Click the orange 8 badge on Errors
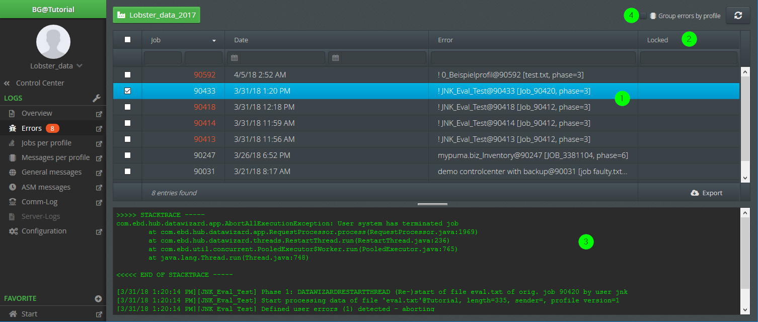The width and height of the screenshot is (758, 322). (x=52, y=128)
